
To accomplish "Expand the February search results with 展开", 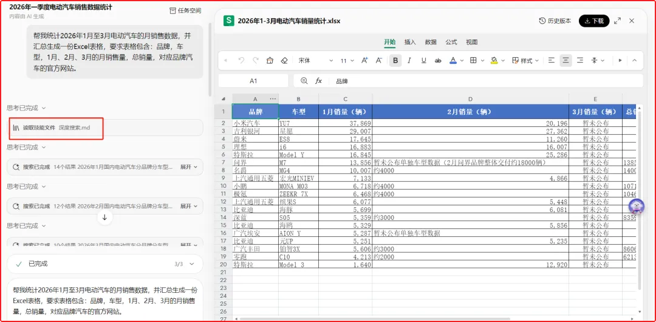I will coord(189,206).
